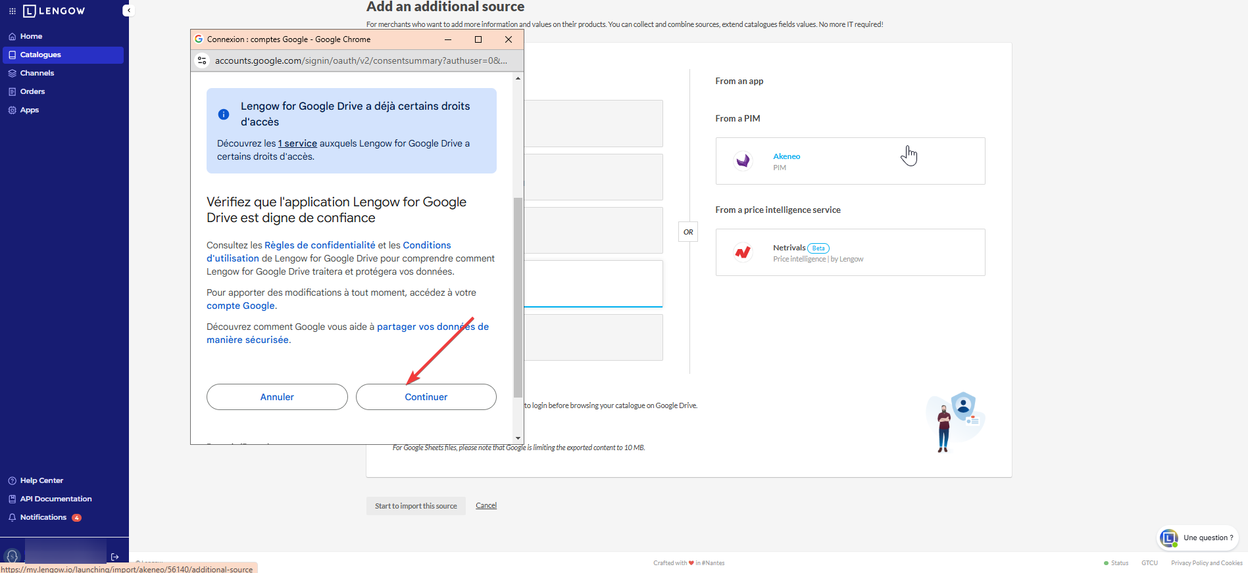Open the Règles de confidentialité link
The width and height of the screenshot is (1248, 573).
tap(320, 245)
